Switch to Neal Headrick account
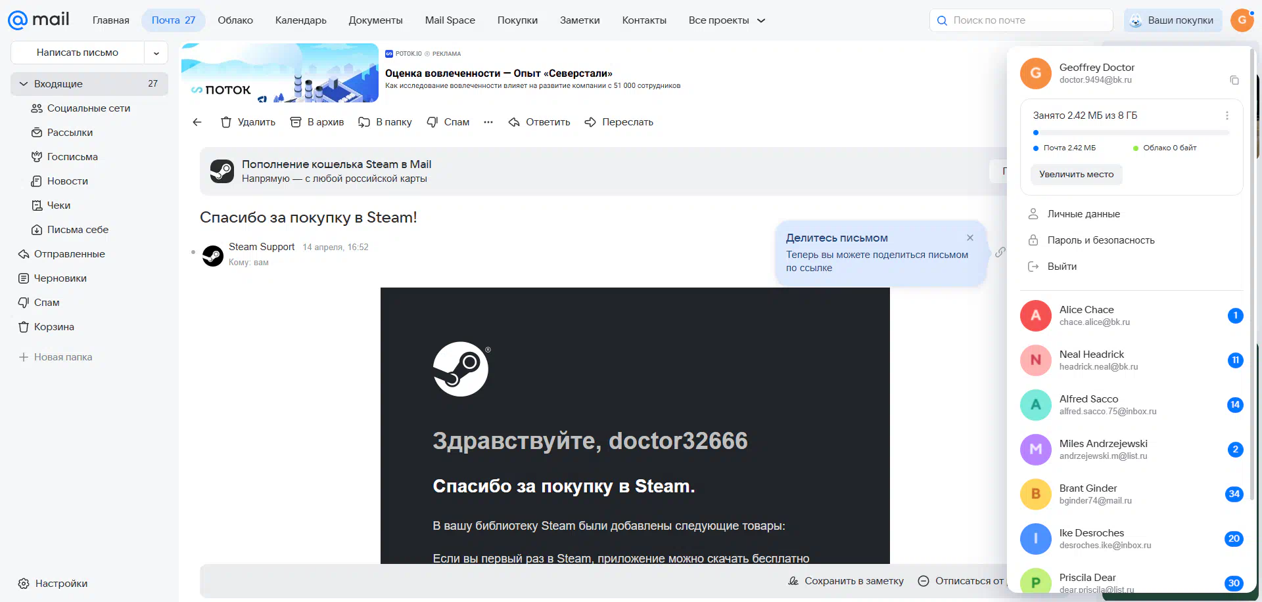The width and height of the screenshot is (1262, 602). tap(1131, 360)
